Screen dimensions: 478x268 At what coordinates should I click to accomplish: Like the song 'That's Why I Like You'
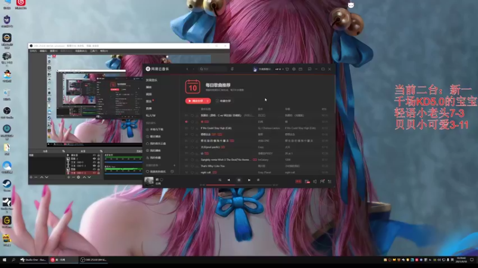tap(192, 166)
